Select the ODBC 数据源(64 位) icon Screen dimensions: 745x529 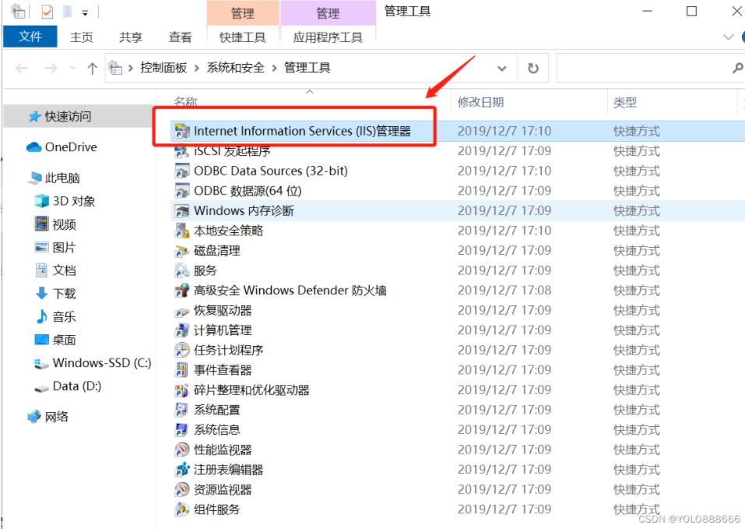tap(181, 191)
